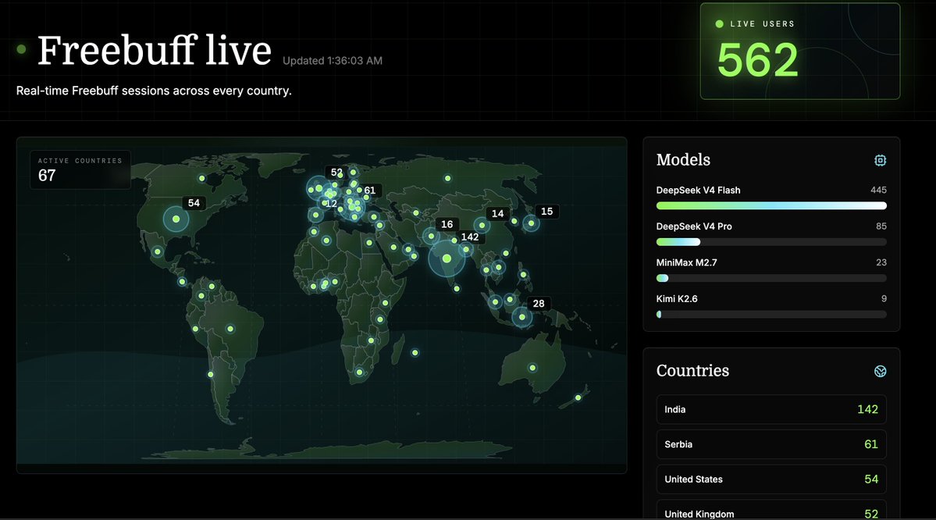Click the MiniMax M2.7 label
The width and height of the screenshot is (936, 520).
click(686, 262)
